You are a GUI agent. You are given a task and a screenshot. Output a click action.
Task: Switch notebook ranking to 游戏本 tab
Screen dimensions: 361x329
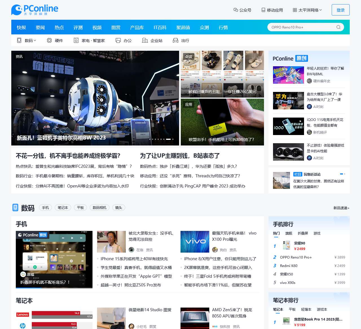tap(322, 309)
